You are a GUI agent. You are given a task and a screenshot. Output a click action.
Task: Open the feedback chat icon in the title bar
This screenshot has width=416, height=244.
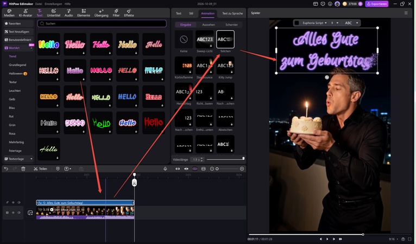[323, 4]
